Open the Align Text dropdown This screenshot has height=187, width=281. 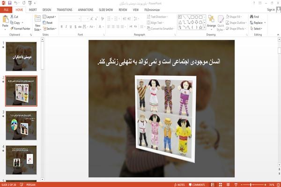point(155,23)
